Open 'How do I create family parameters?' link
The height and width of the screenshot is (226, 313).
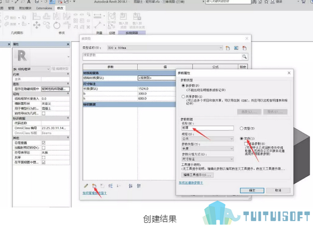point(191,182)
